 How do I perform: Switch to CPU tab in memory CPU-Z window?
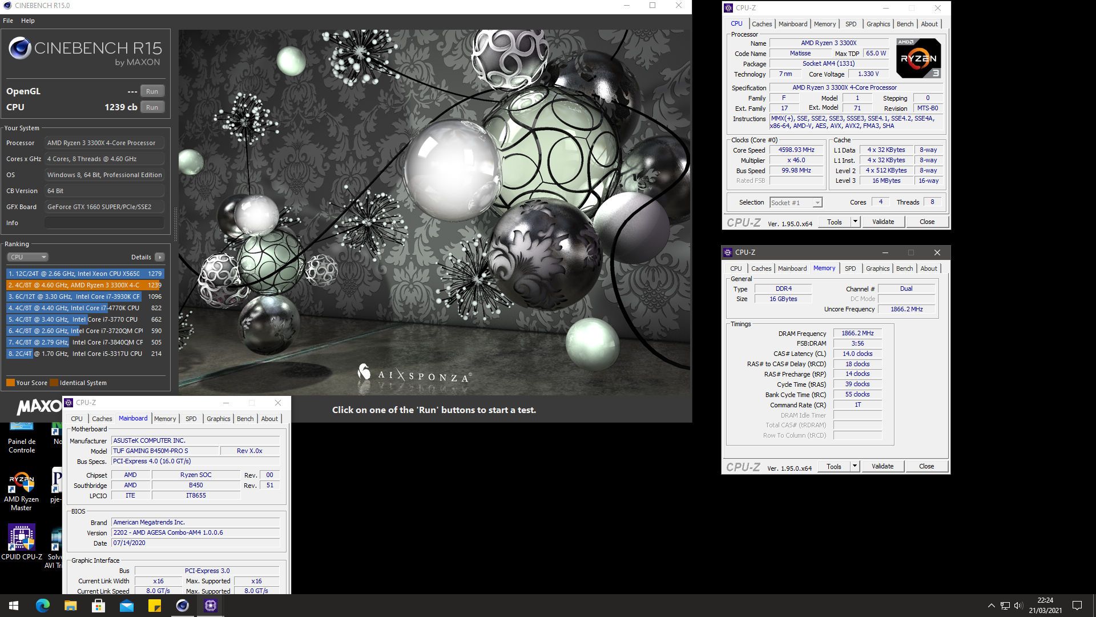[736, 269]
